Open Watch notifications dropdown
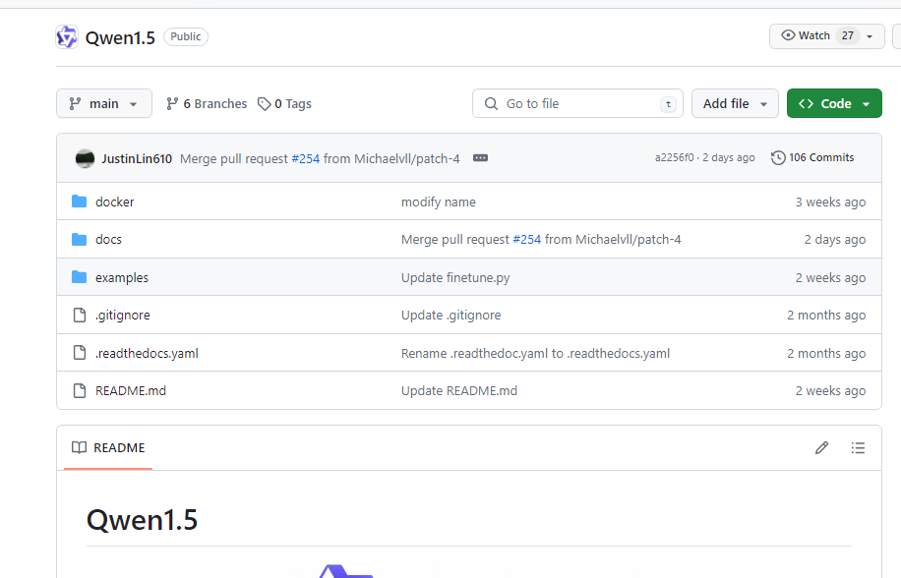 827,36
